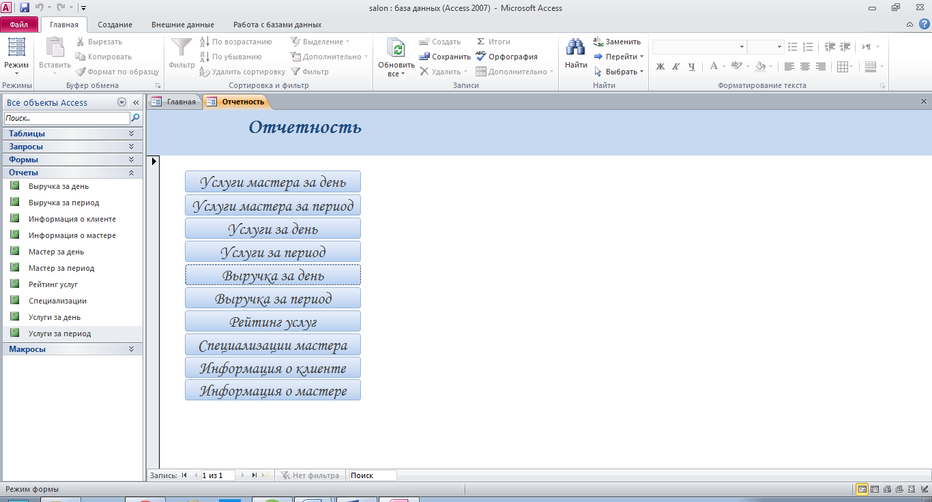Expand the Макросы group

tap(72, 349)
